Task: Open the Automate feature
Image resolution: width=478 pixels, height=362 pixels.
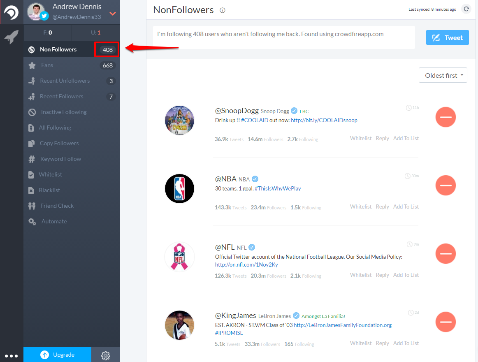Action: [x=53, y=221]
